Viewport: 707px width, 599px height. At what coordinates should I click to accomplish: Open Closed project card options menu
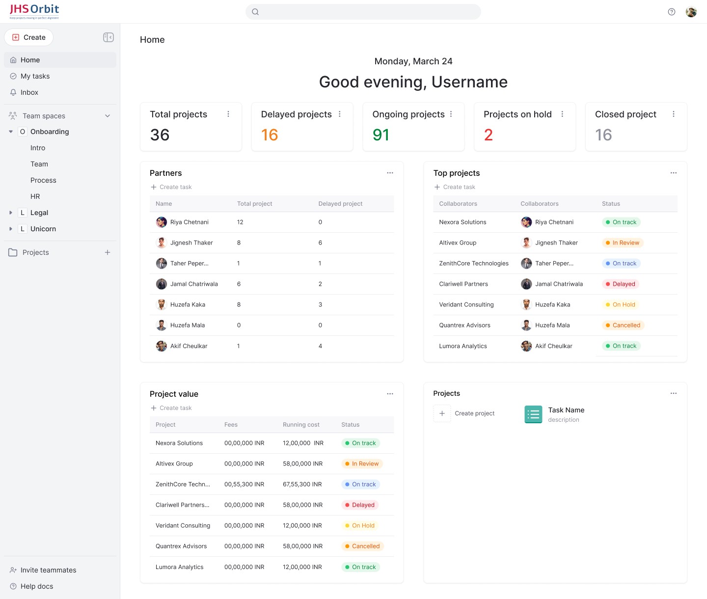click(x=674, y=114)
